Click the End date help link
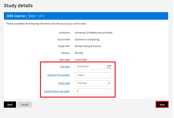This screenshot has width=174, height=118. coord(65,67)
